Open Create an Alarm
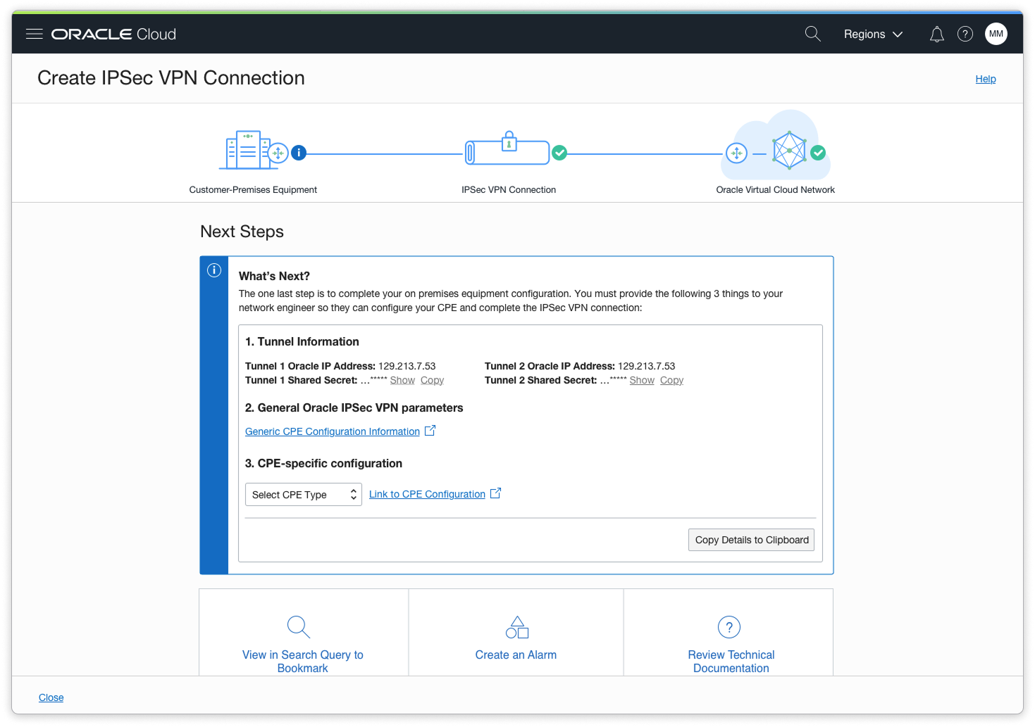 point(516,655)
